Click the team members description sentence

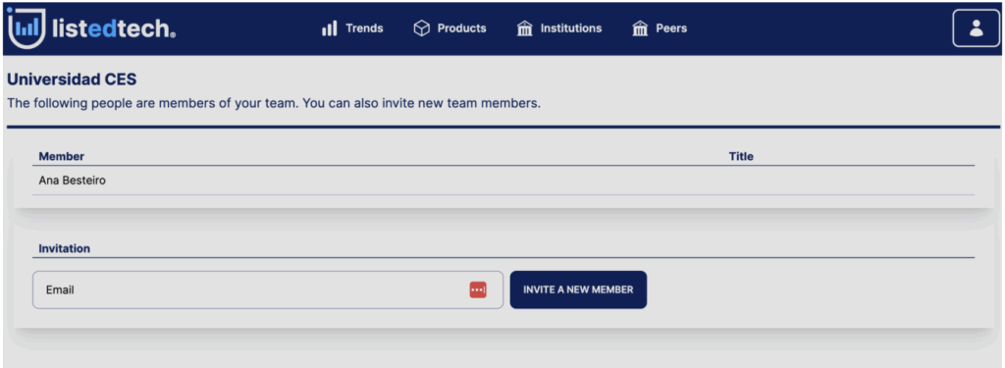click(274, 104)
